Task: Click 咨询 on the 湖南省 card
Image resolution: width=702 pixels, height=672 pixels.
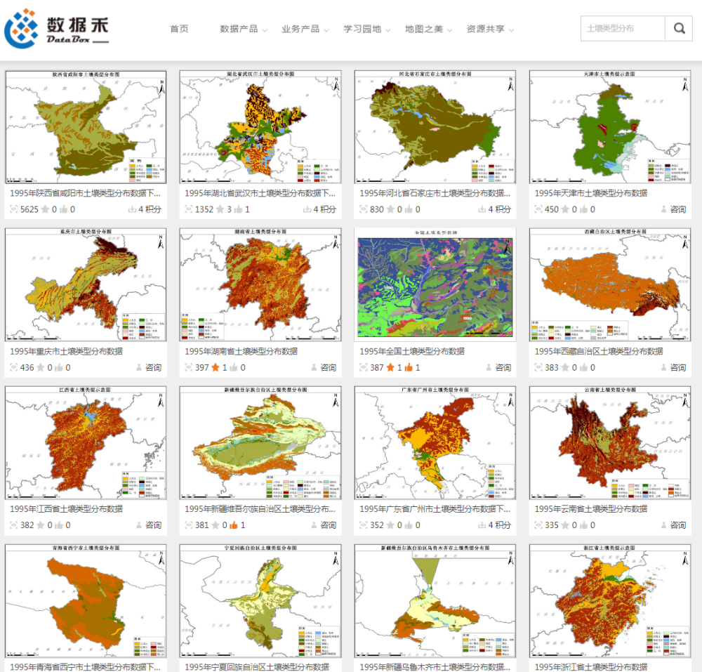Action: pyautogui.click(x=328, y=367)
